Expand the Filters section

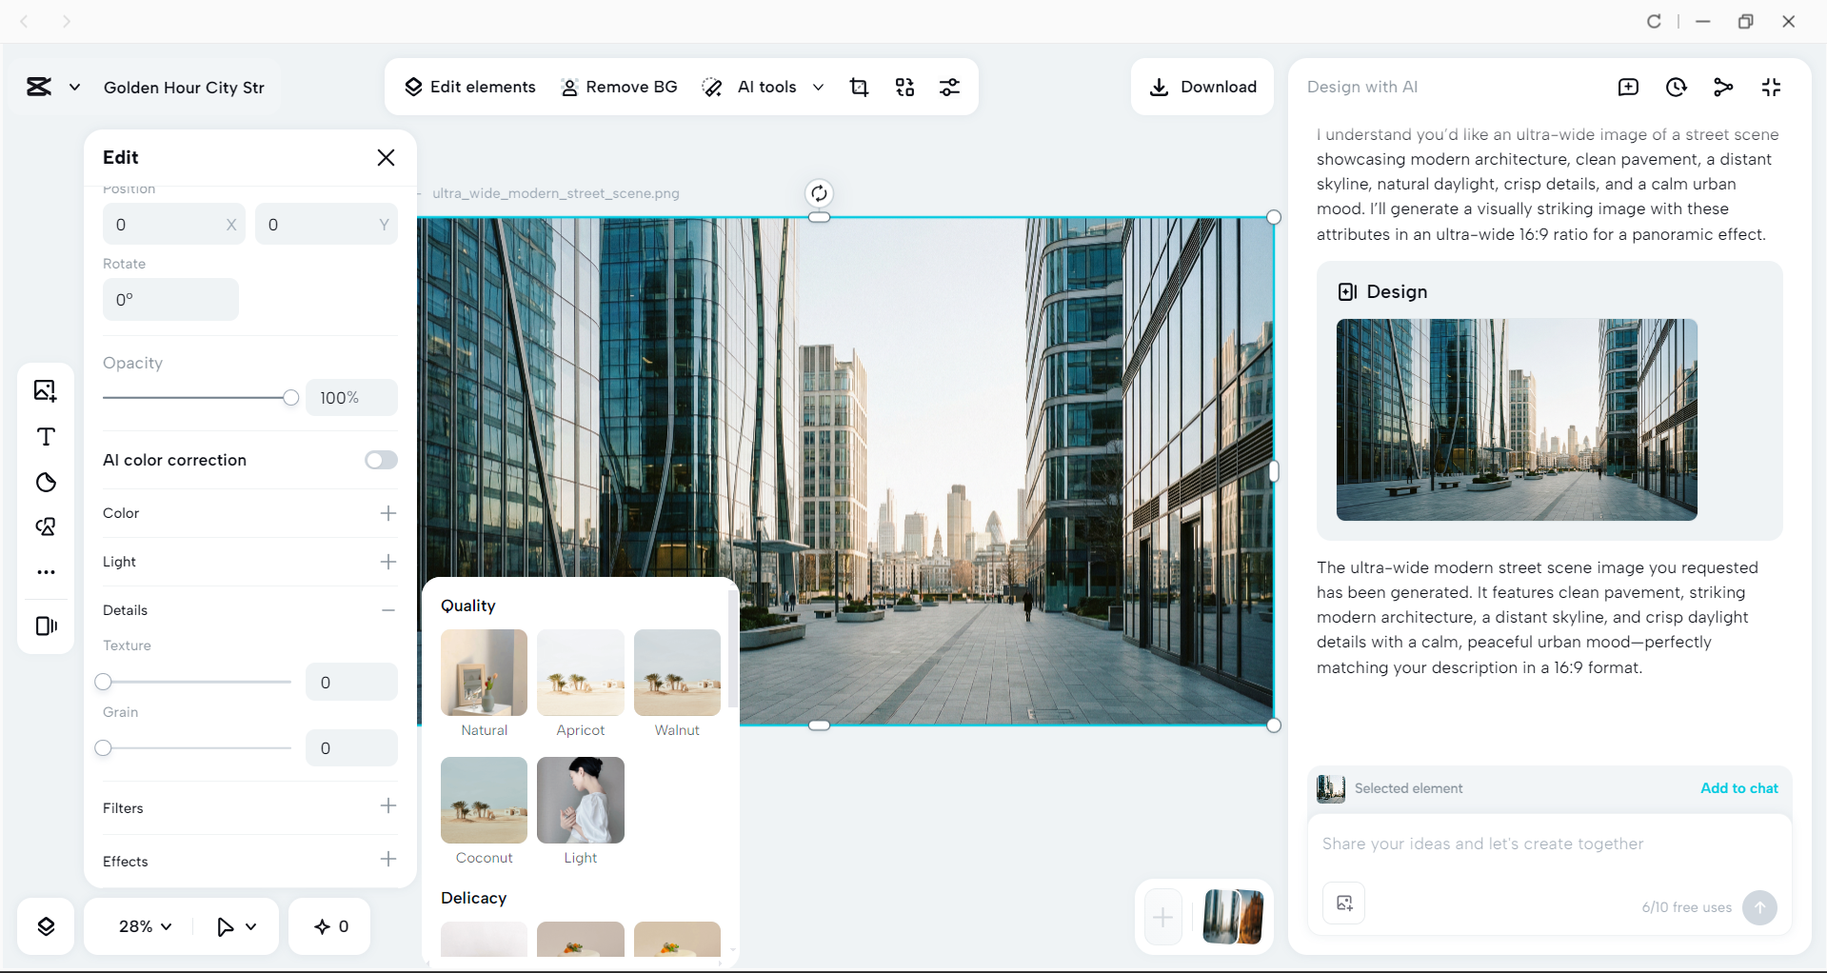387,806
